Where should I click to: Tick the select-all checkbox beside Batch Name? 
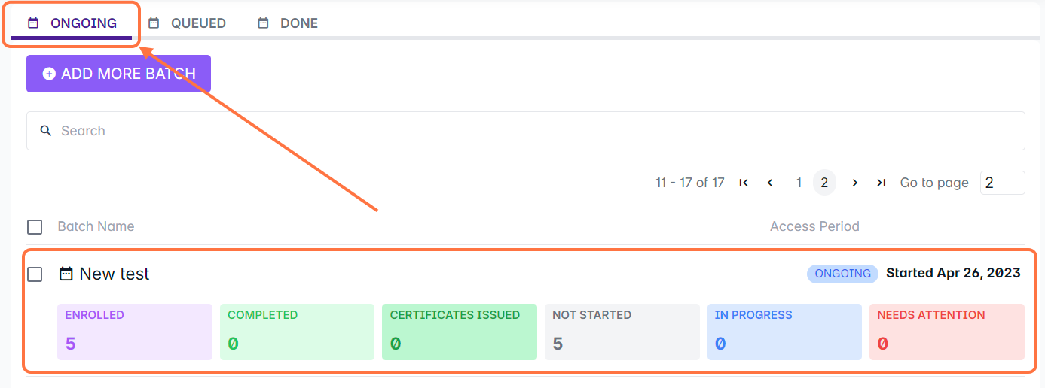point(35,226)
